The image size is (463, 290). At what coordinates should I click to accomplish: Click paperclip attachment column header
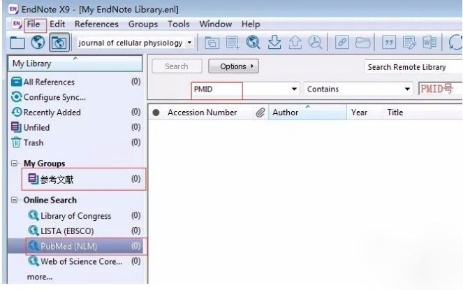coord(260,113)
